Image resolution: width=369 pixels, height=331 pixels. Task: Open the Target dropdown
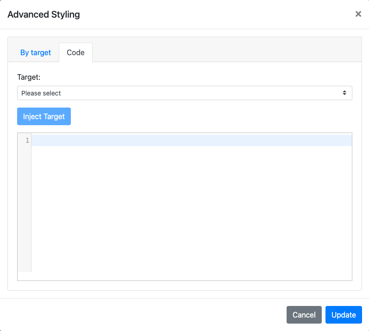coord(184,93)
